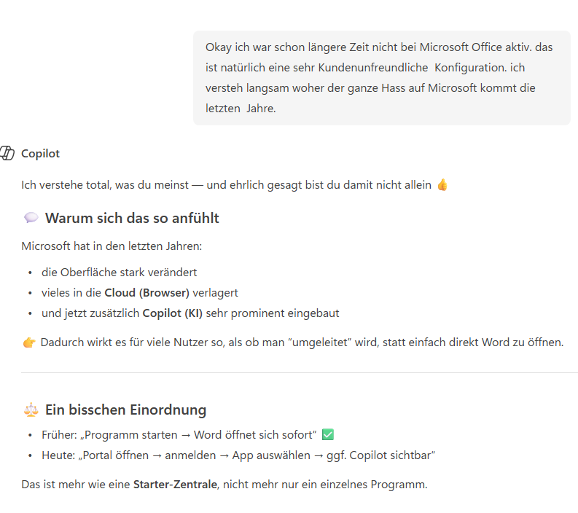Click the balance scale emoji before 'Ein bisschen'
The width and height of the screenshot is (578, 513).
[31, 410]
